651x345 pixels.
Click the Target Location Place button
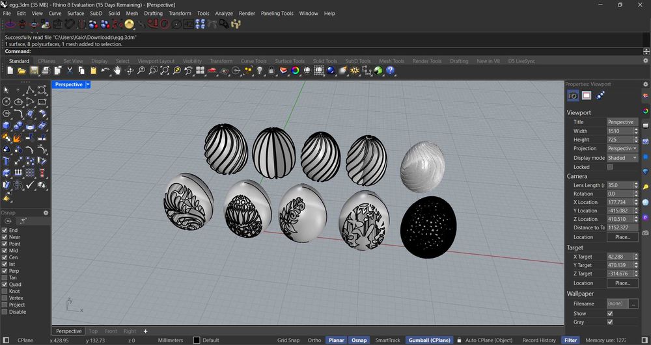coord(622,283)
